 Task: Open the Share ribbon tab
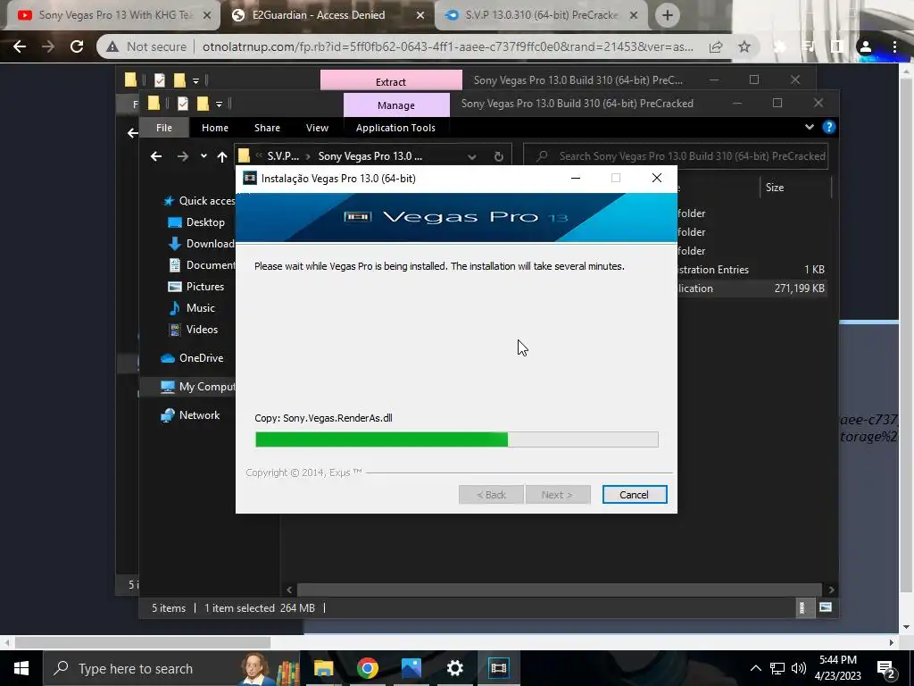coord(267,128)
